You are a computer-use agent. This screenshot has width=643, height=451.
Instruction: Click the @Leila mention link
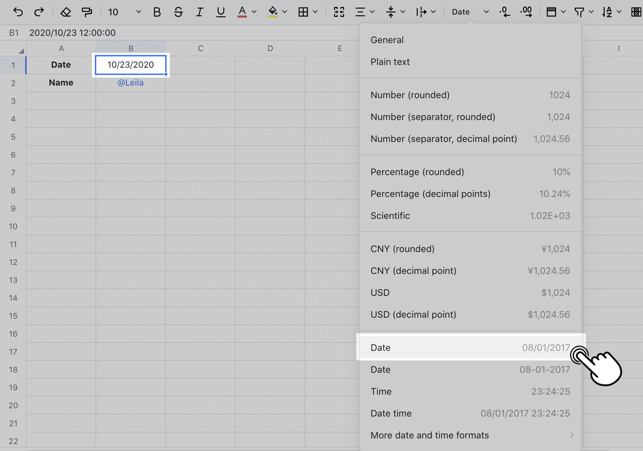tap(131, 83)
